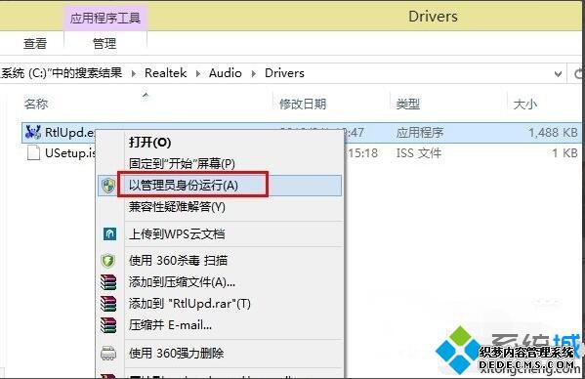This screenshot has width=585, height=379.
Task: Click the WinRAR icon beside Add to archive
Action: coord(108,282)
